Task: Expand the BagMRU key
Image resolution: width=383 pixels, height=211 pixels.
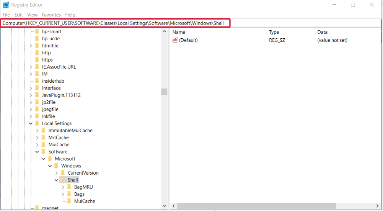Action: (63, 187)
